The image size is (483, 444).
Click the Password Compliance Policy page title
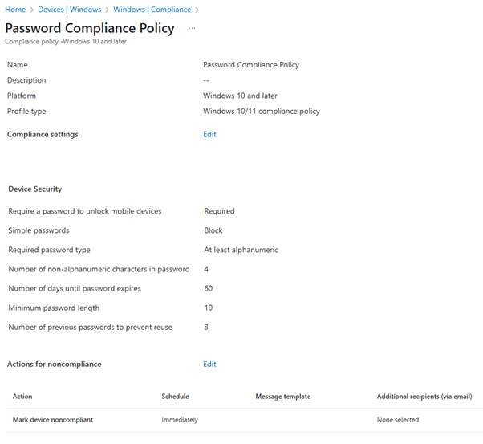pyautogui.click(x=90, y=28)
